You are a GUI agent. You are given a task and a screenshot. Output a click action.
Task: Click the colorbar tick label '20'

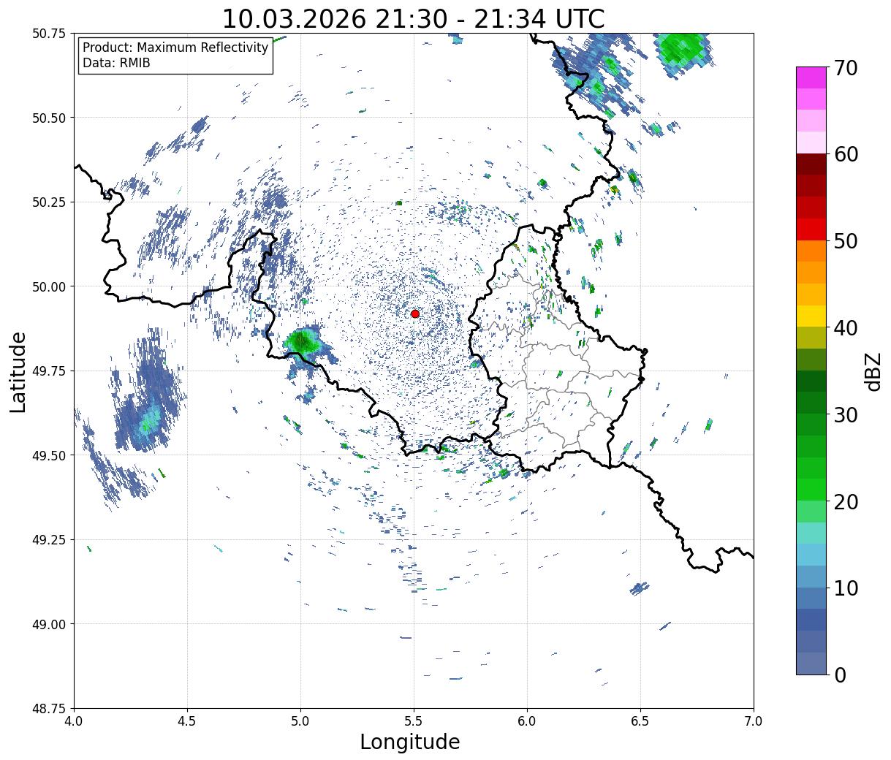846,502
